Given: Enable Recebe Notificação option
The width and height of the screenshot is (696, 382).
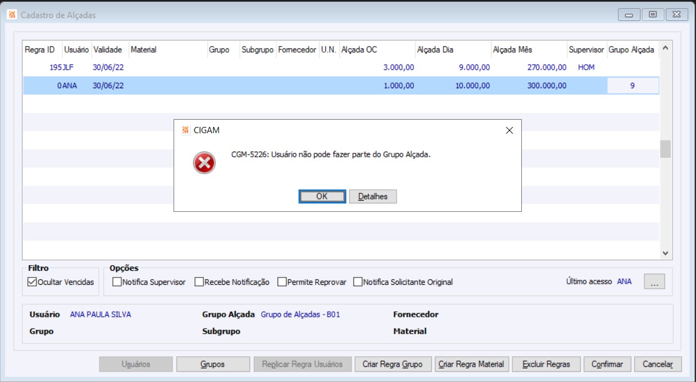Looking at the screenshot, I should [x=199, y=282].
